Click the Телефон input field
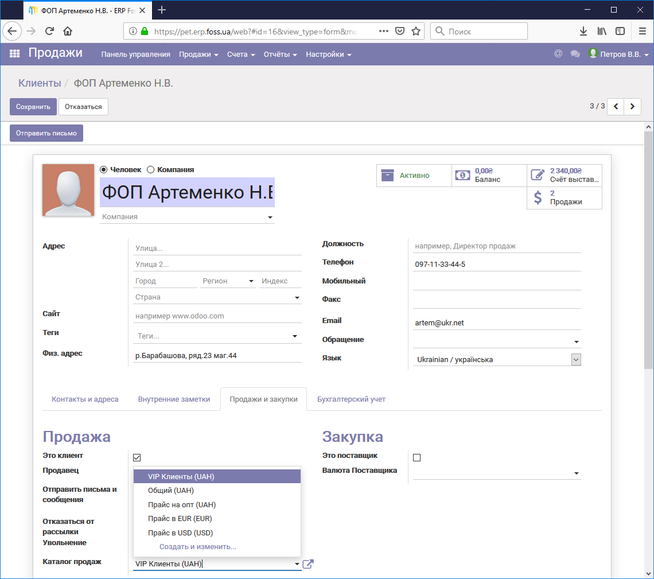 pos(497,265)
